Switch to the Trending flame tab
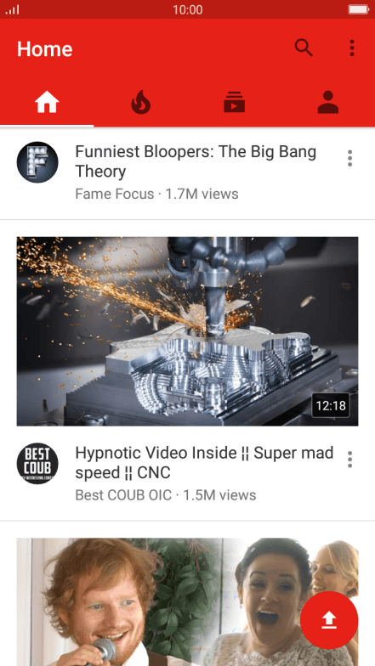This screenshot has height=666, width=375. [141, 102]
